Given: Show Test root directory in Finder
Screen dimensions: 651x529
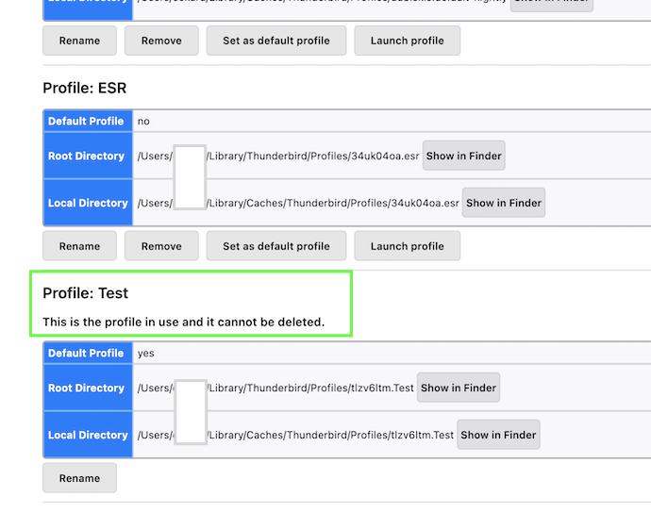Looking at the screenshot, I should 458,388.
